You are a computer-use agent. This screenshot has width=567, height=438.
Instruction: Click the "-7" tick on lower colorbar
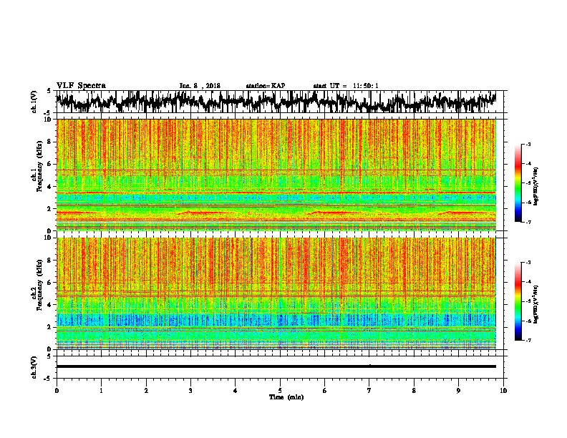click(528, 341)
